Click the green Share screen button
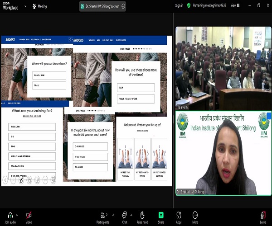 161,215
